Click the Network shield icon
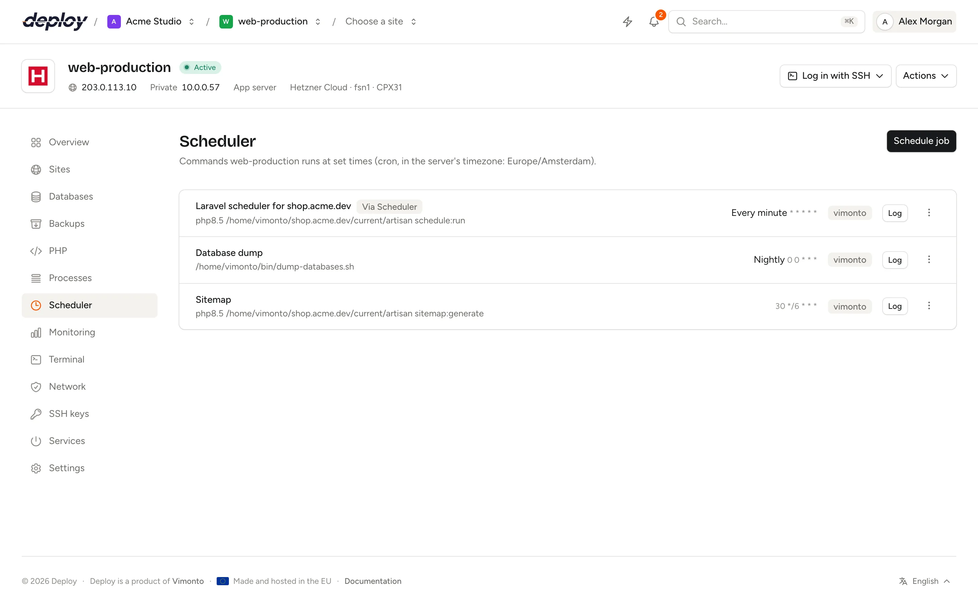Viewport: 978px width, 611px height. [36, 387]
